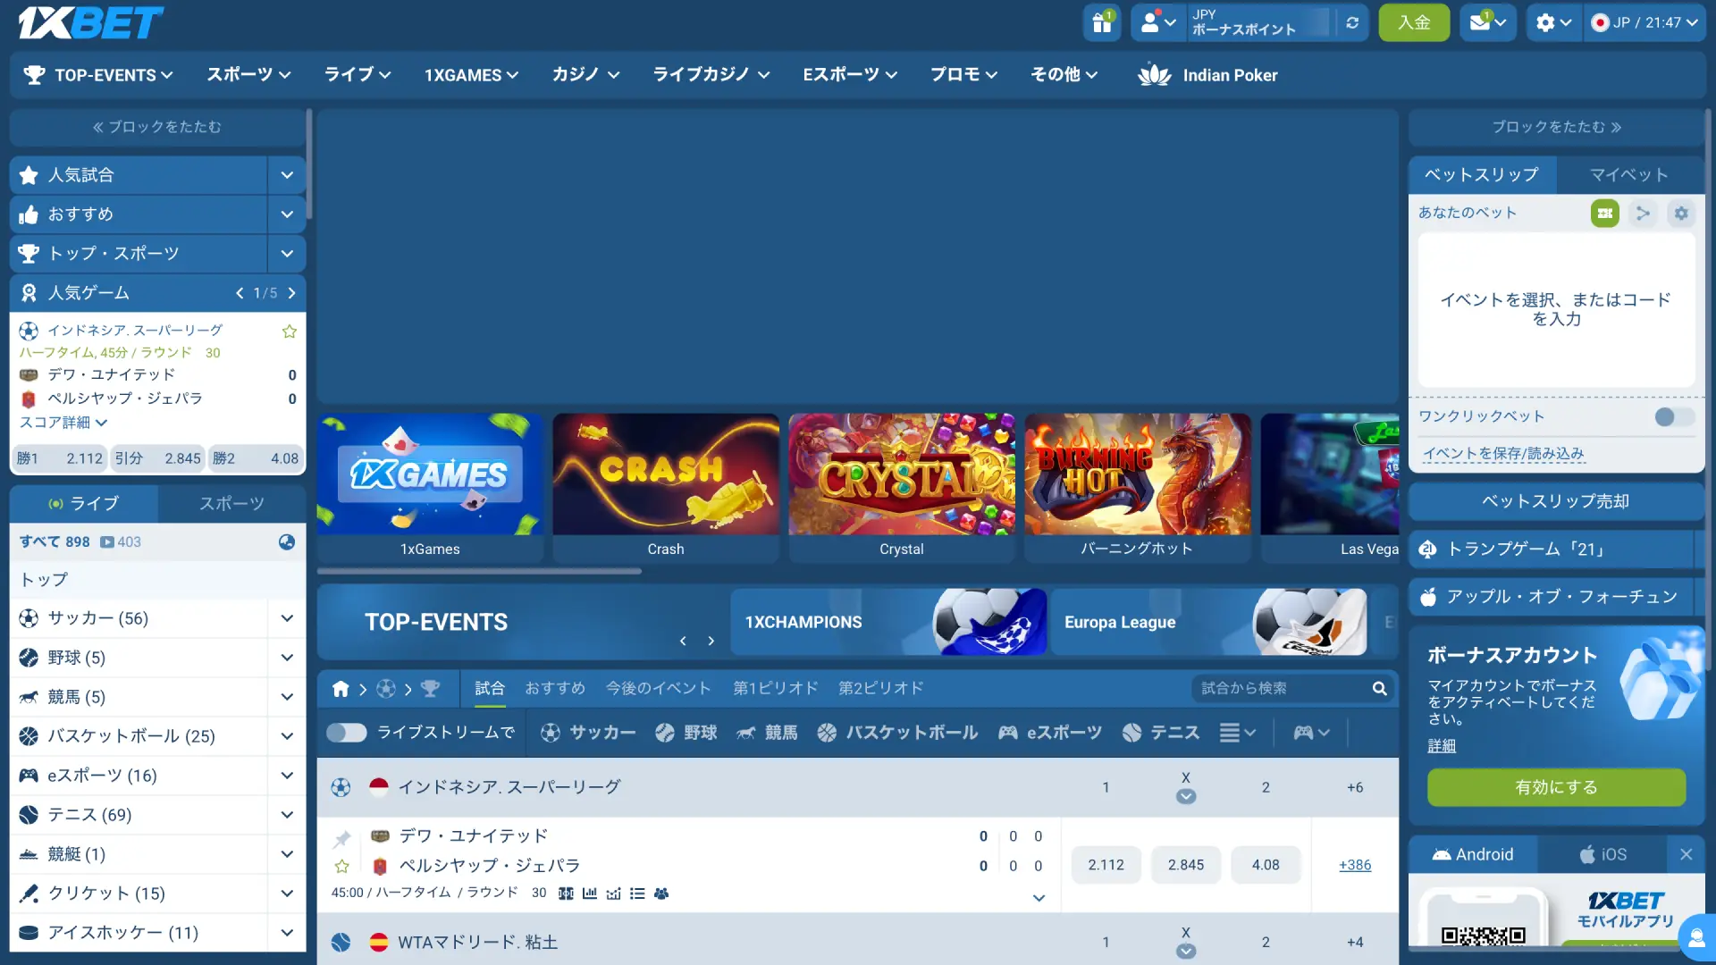Expand the トップ・スポーツ section

pos(287,254)
